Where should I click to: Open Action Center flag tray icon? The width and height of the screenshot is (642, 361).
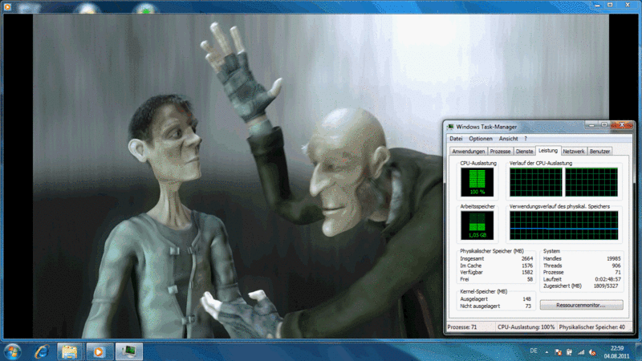558,352
